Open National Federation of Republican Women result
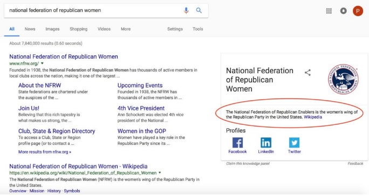This screenshot has height=196, width=369. pos(64,57)
